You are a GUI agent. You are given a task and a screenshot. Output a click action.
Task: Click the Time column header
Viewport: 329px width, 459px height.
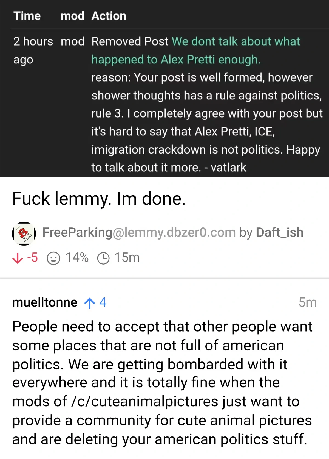(x=27, y=16)
